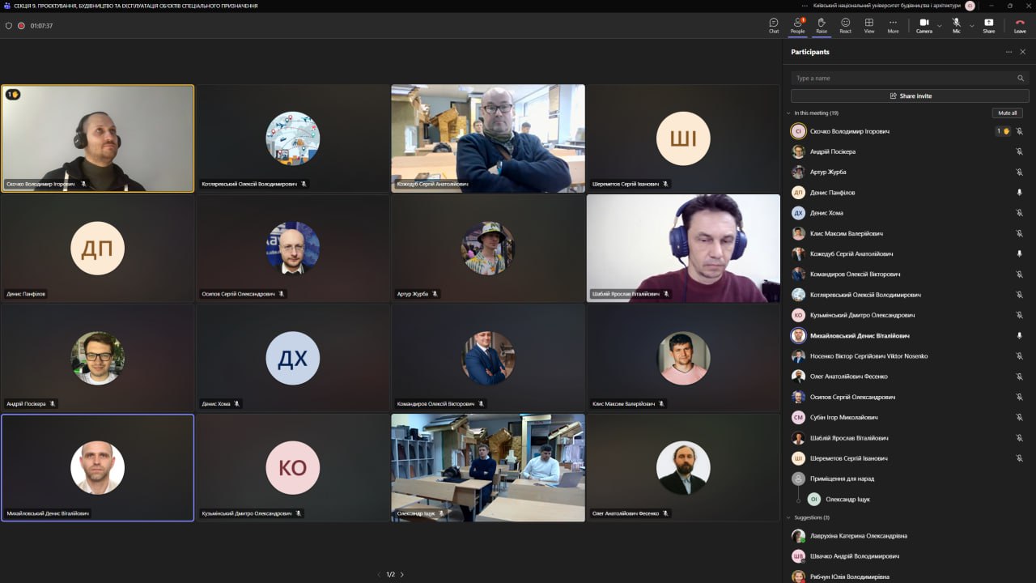Click the Share invite button
This screenshot has width=1036, height=583.
pos(910,96)
